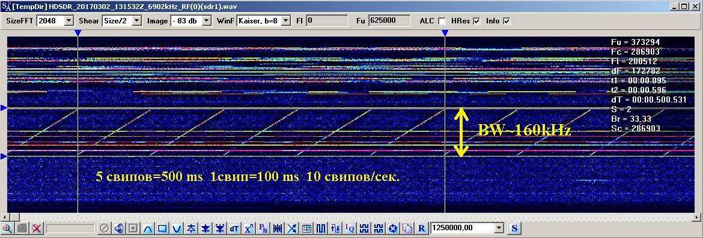Open the SizeFFT dropdown
The width and height of the screenshot is (703, 238).
68,20
